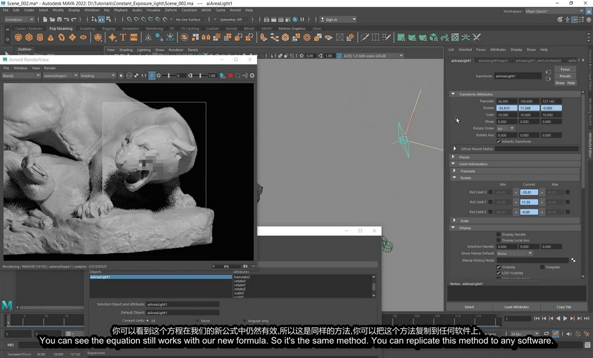
Task: Open the cameraShape1 camera dropdown
Action: coord(60,76)
